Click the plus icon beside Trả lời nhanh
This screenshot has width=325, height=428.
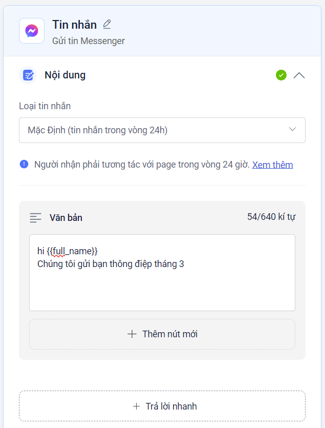click(136, 406)
